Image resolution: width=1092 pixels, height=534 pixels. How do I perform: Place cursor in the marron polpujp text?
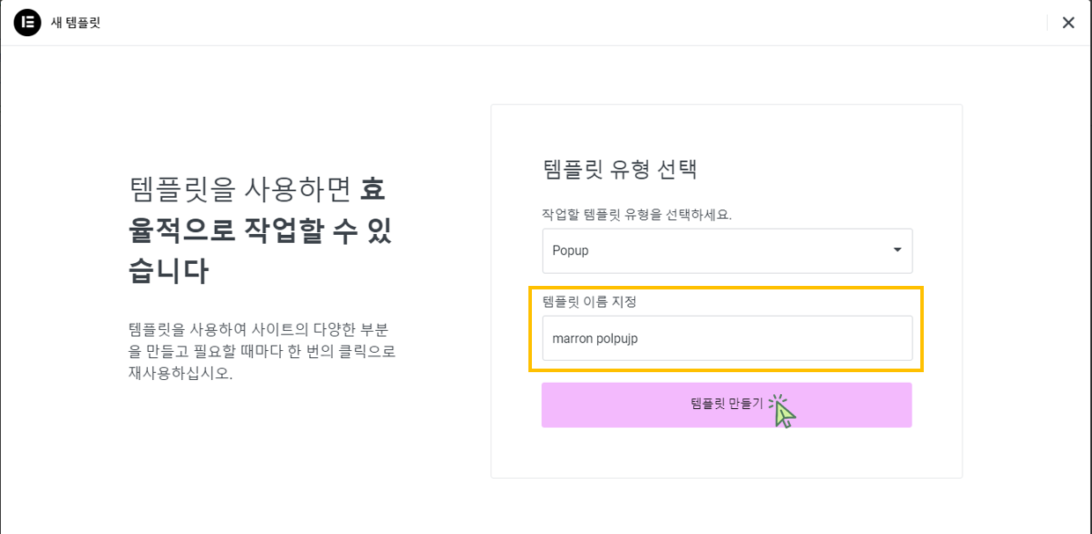click(594, 339)
